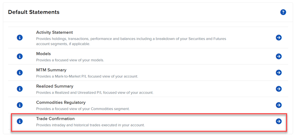Click info icon beside MTM Summary
Screen dimensions: 298x138
coord(20,73)
